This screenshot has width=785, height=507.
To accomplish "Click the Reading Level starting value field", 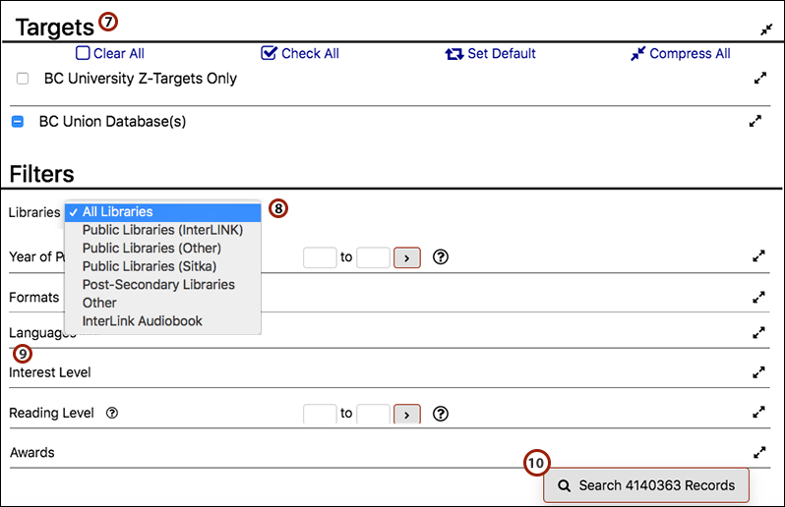I will click(320, 414).
